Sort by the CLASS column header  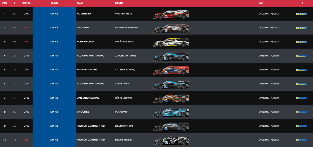[x=54, y=3]
